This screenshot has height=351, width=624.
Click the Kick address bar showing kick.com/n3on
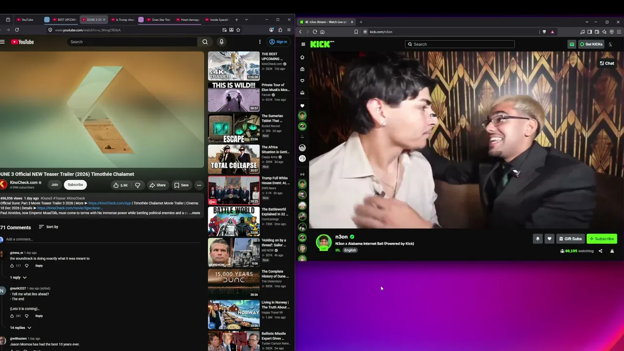tap(451, 32)
